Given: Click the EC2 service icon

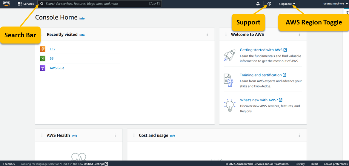Looking at the screenshot, I should point(42,49).
